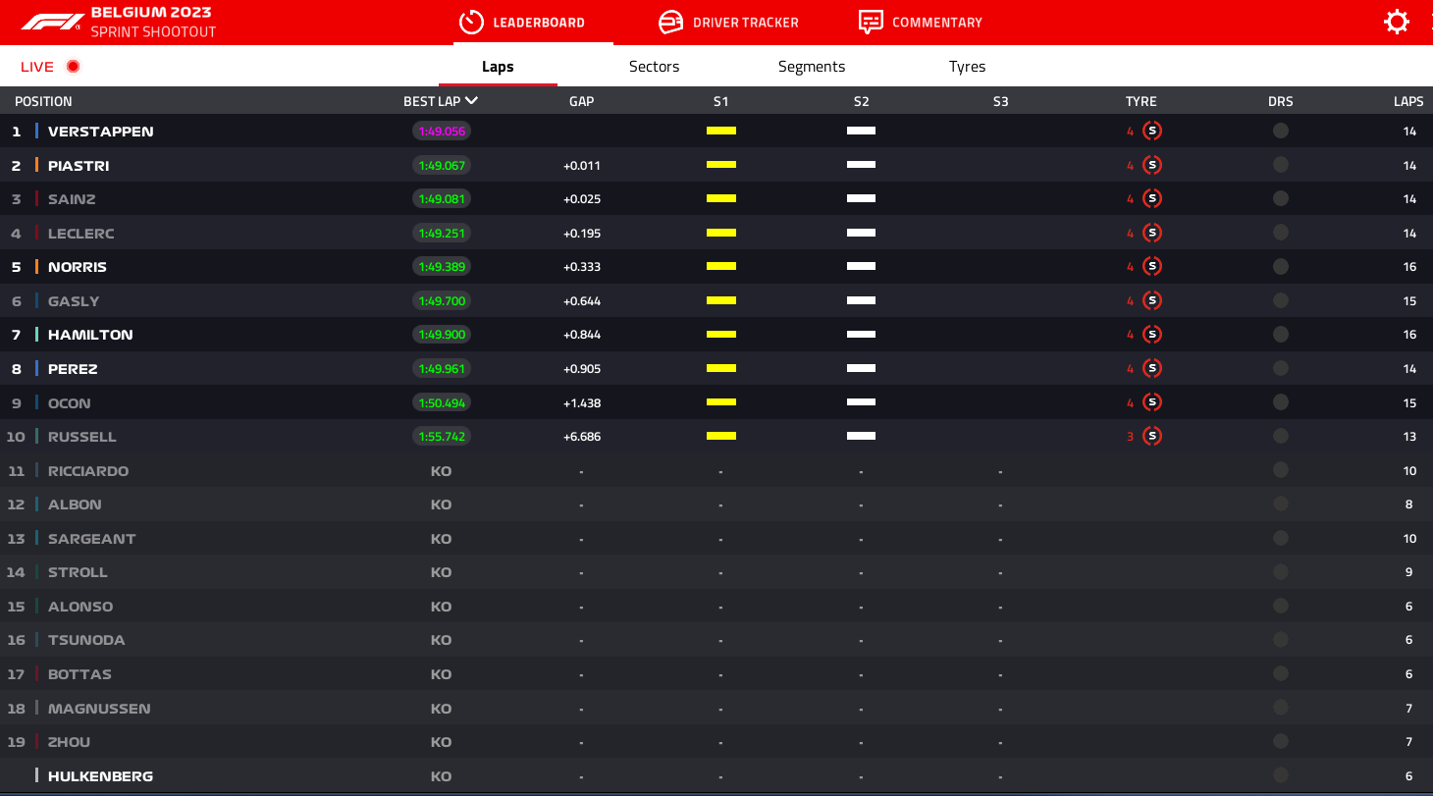Switch to the Segments tab
This screenshot has height=796, width=1433.
[812, 67]
